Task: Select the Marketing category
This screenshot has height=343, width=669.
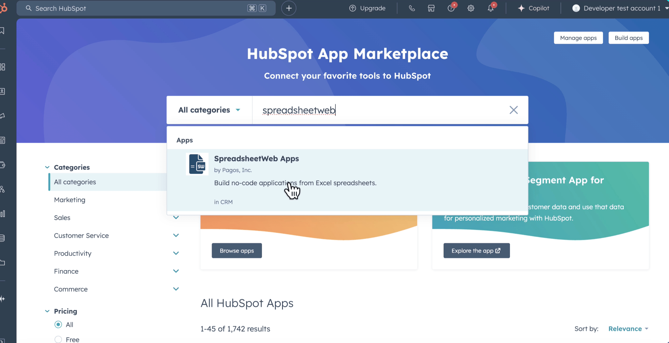Action: coord(69,200)
